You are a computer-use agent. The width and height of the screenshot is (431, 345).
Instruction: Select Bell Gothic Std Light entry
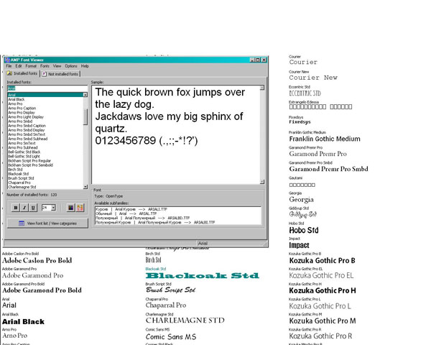pos(45,156)
